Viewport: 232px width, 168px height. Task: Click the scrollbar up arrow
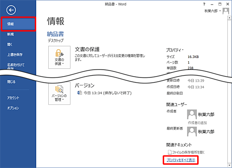coord(229,18)
